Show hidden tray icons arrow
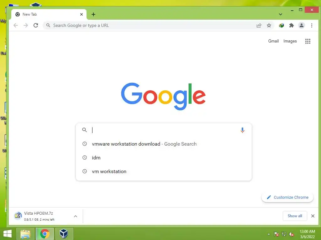Image resolution: width=321 pixels, height=240 pixels. point(269,234)
